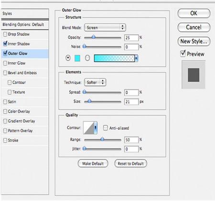The width and height of the screenshot is (215, 201).
Task: Click the Opacity slider handle
Action: point(94,37)
